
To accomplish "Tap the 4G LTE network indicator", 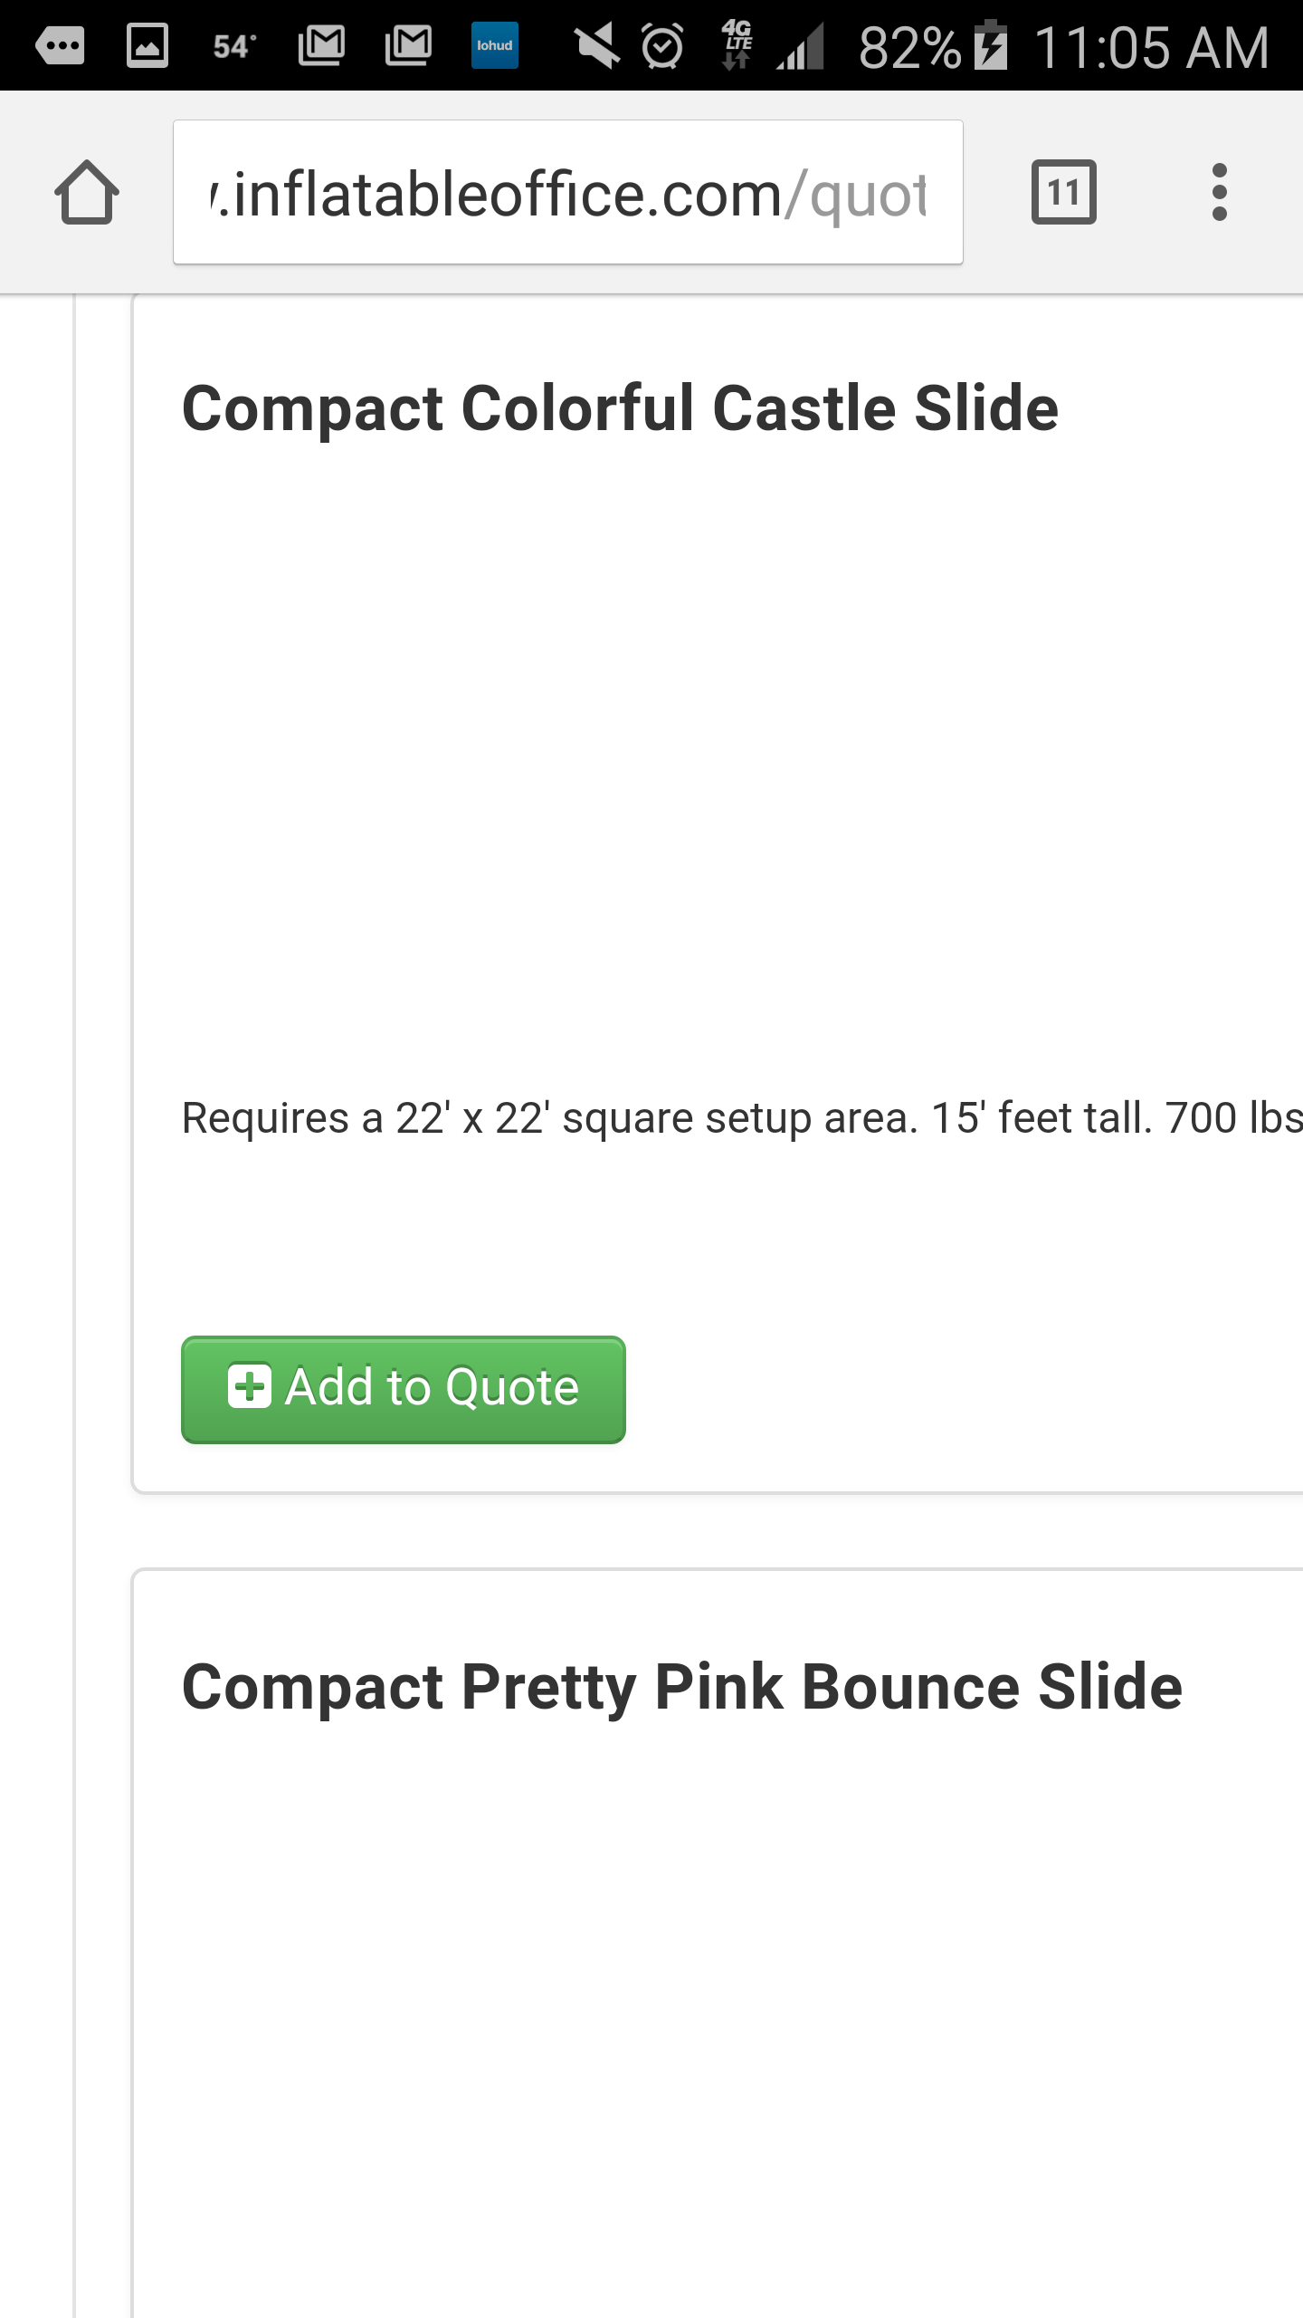I will 737,45.
